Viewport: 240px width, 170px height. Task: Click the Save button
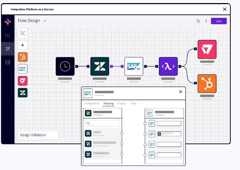[219, 21]
